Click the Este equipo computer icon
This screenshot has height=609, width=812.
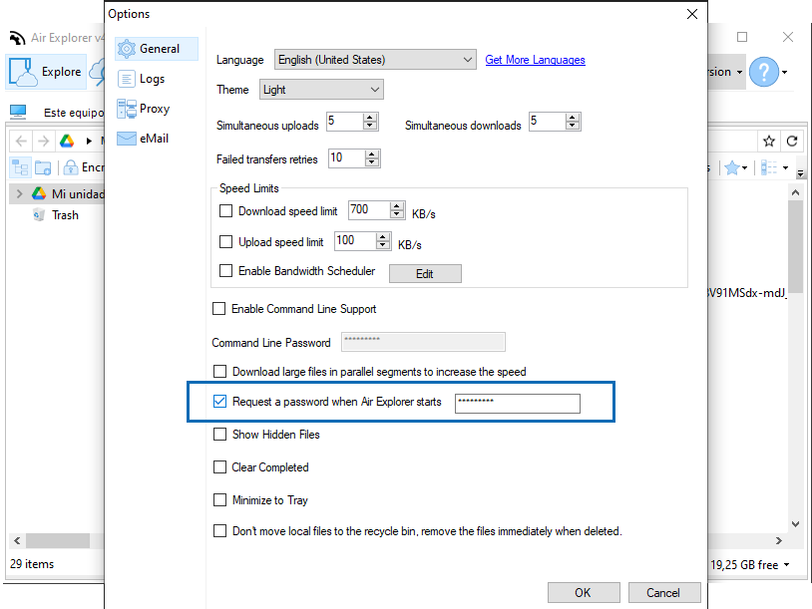[18, 112]
